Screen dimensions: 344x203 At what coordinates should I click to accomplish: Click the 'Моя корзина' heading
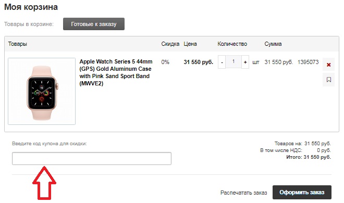(31, 7)
